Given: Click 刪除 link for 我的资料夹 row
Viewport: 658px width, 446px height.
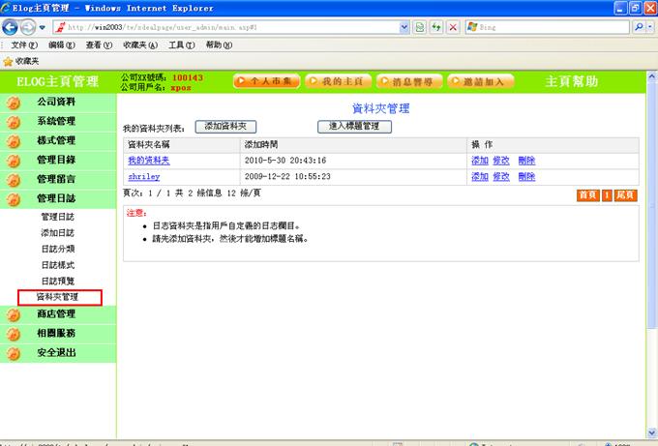Looking at the screenshot, I should (x=526, y=160).
